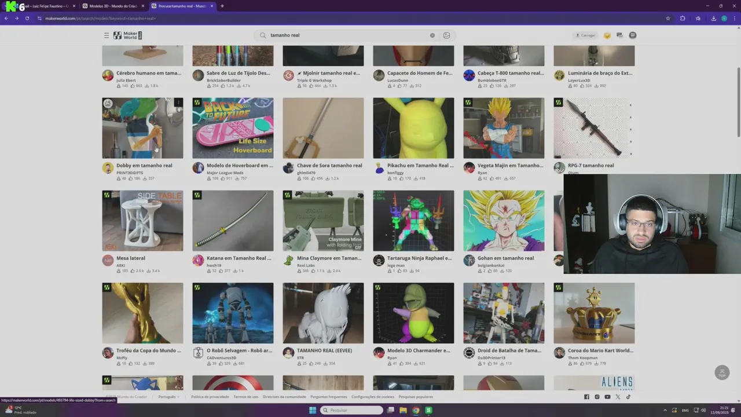Open the Claymore Mine GIF thumbnail
Screen dimensions: 741x417
[x=323, y=221]
